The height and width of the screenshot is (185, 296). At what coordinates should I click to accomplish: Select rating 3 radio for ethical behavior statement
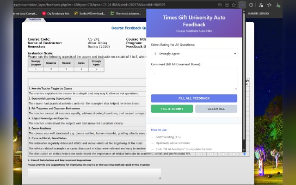pyautogui.click(x=223, y=154)
